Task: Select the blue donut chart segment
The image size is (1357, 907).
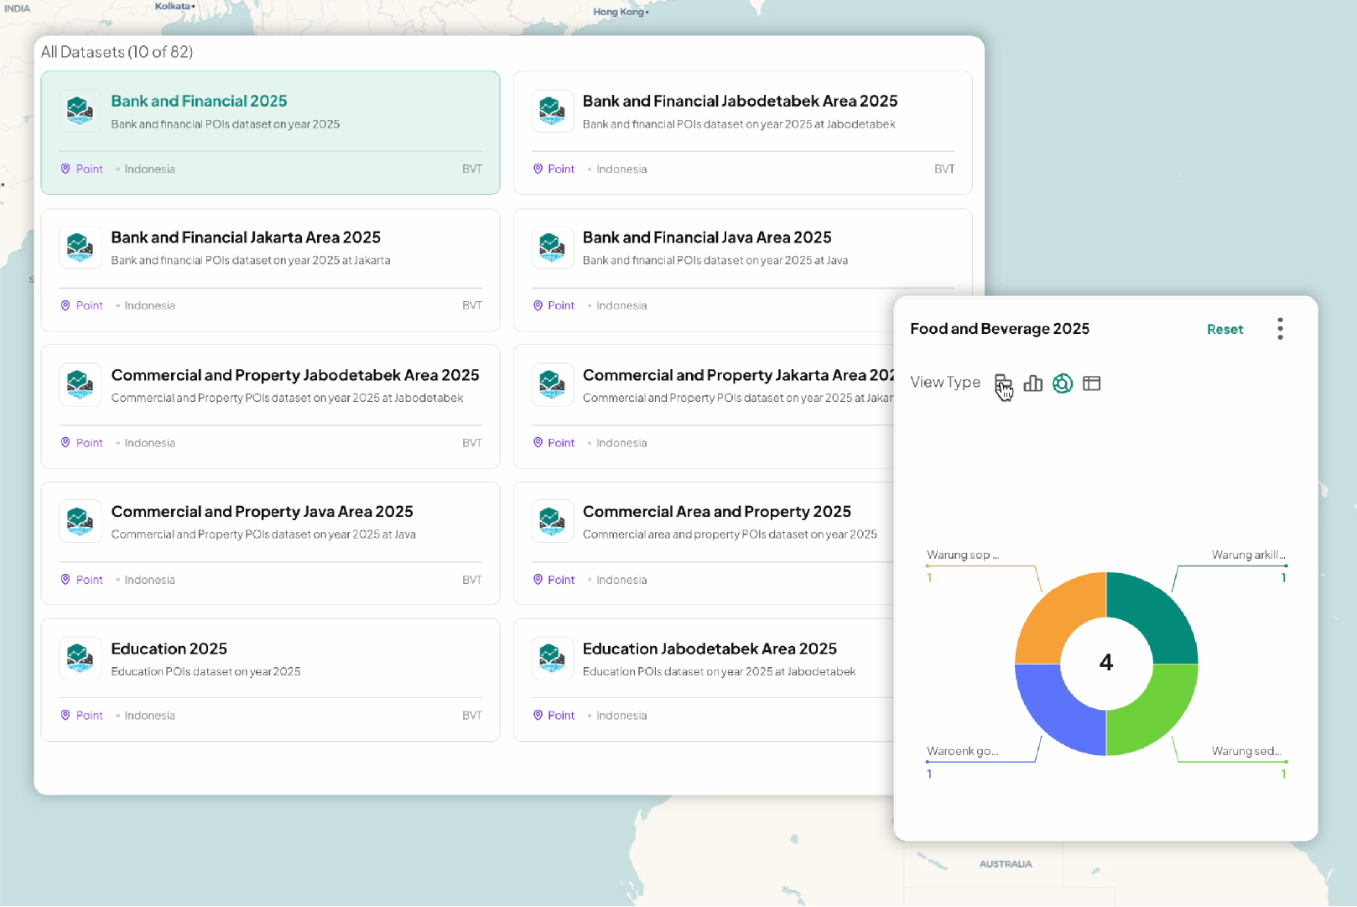Action: [x=1053, y=717]
